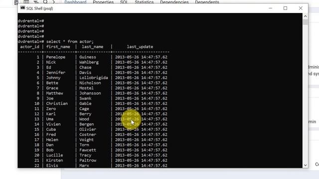Click last name 'Johansson'

90,93
